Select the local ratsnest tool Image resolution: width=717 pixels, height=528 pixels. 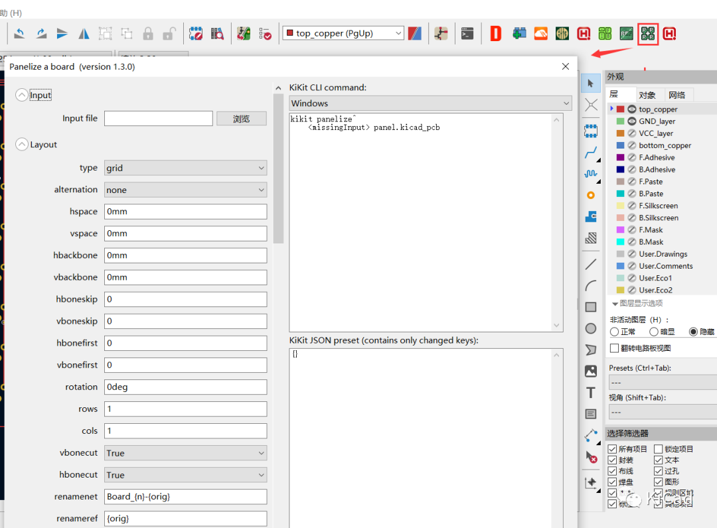(591, 105)
